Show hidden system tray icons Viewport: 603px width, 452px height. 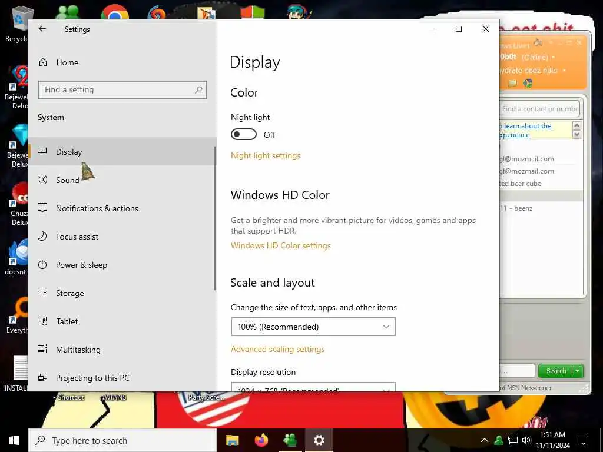pyautogui.click(x=485, y=440)
